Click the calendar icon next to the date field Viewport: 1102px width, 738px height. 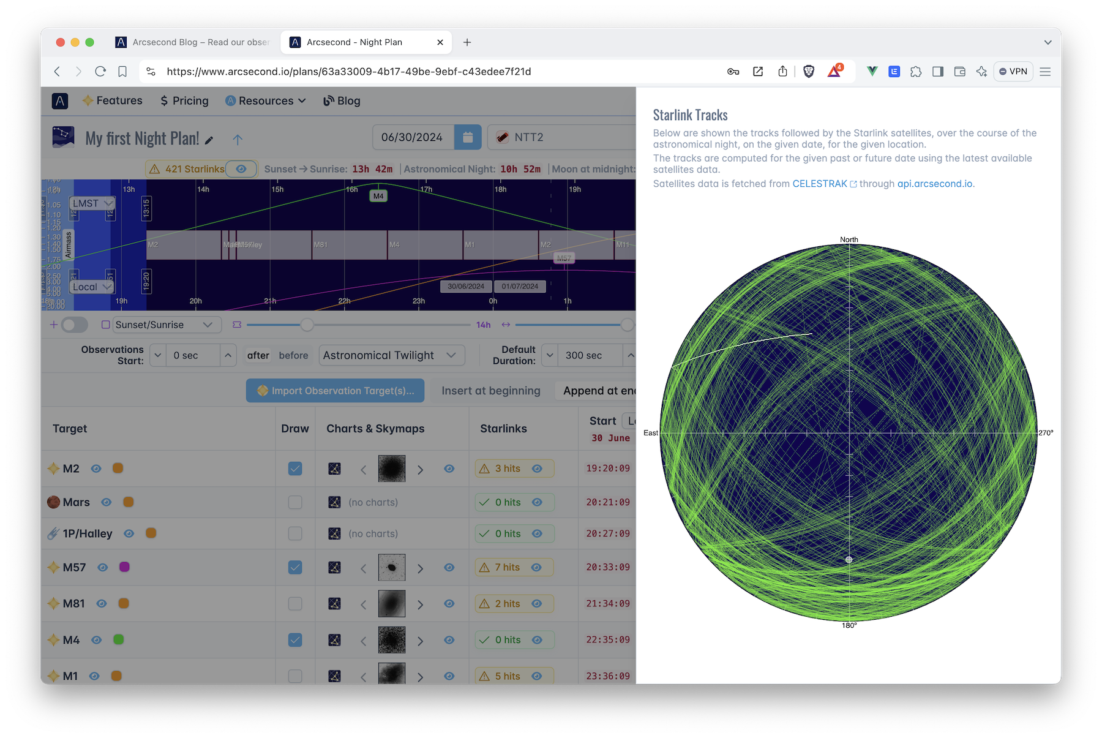(x=468, y=137)
